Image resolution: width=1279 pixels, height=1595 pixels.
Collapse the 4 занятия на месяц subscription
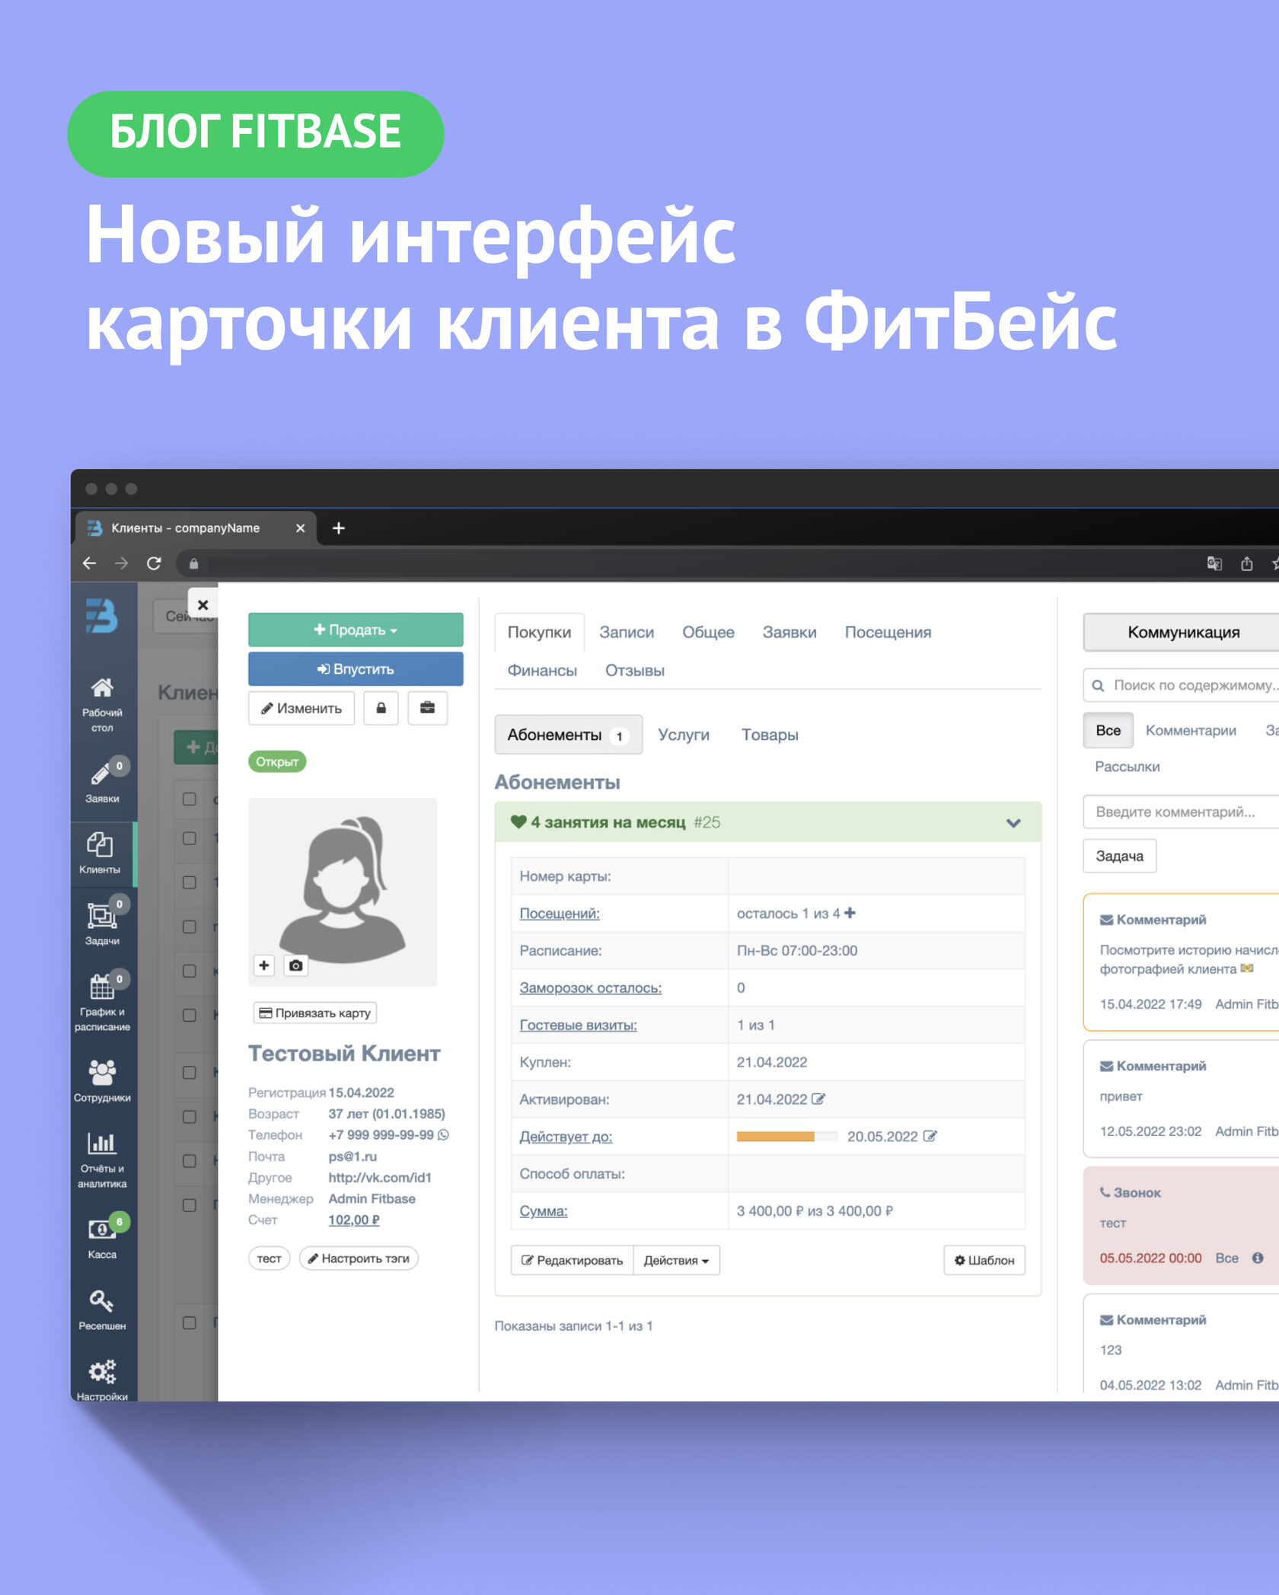[x=1013, y=823]
